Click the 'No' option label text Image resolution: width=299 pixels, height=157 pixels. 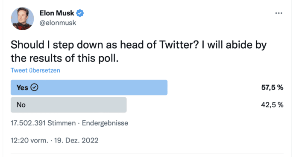pos(21,105)
